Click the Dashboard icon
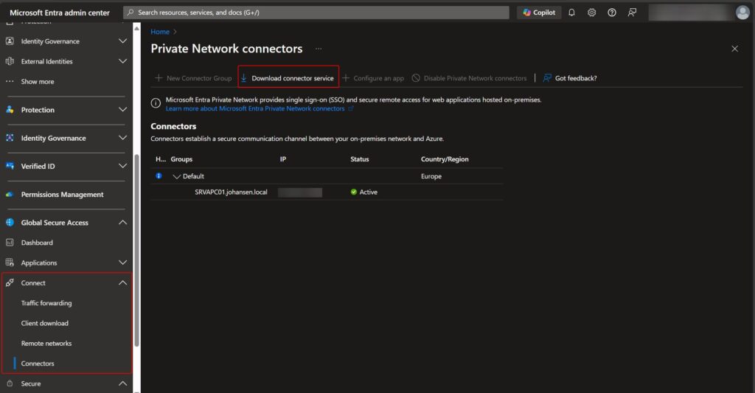The width and height of the screenshot is (755, 393). pyautogui.click(x=10, y=243)
